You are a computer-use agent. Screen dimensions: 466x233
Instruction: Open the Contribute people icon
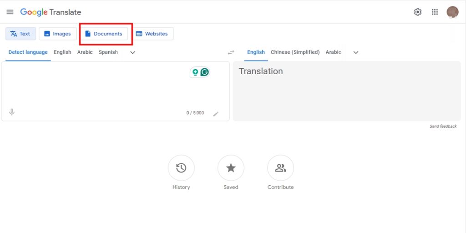pyautogui.click(x=280, y=168)
